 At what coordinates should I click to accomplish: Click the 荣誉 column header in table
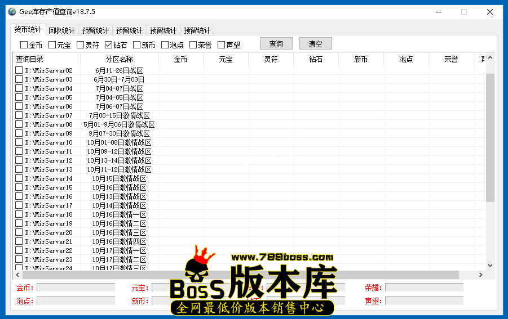(x=451, y=59)
